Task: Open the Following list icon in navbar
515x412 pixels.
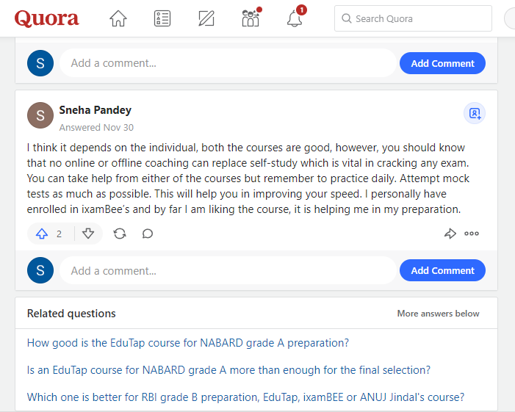Action: [x=162, y=18]
